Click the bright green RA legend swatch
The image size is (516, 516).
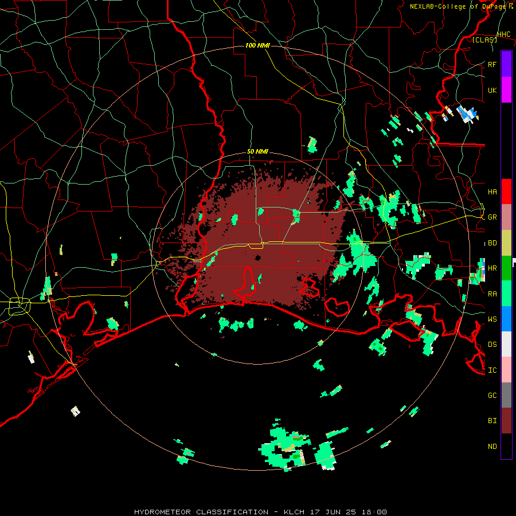[506, 294]
